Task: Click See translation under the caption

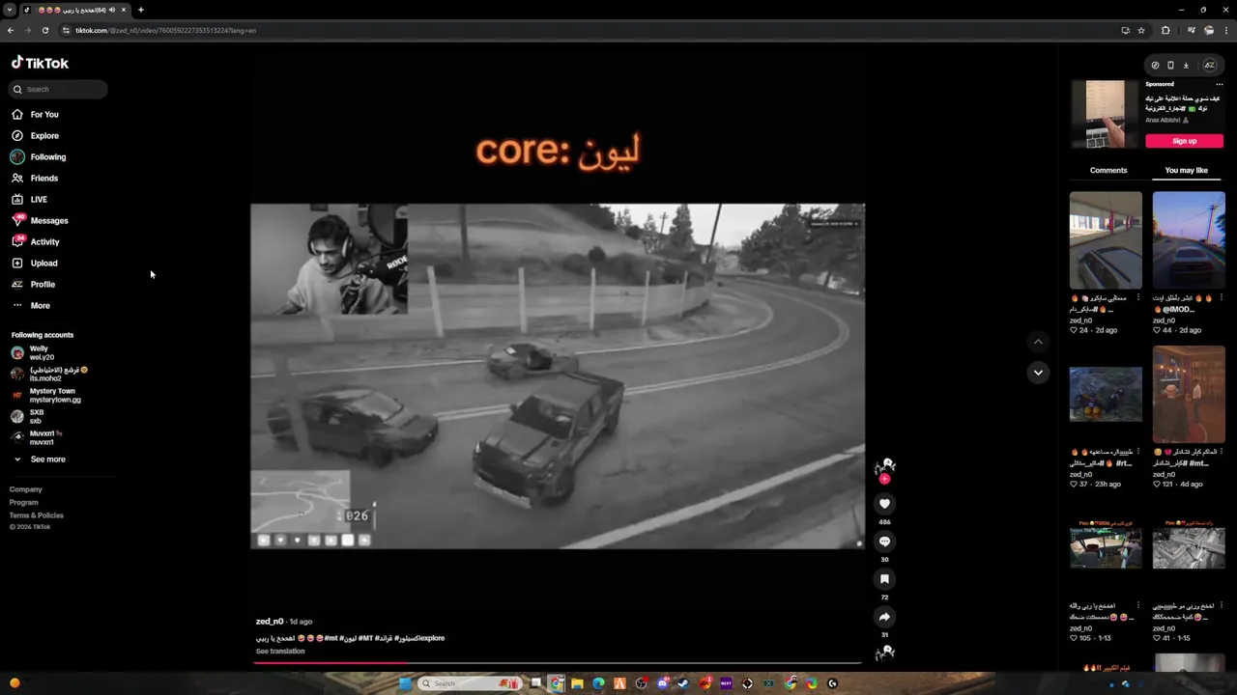Action: tap(280, 652)
